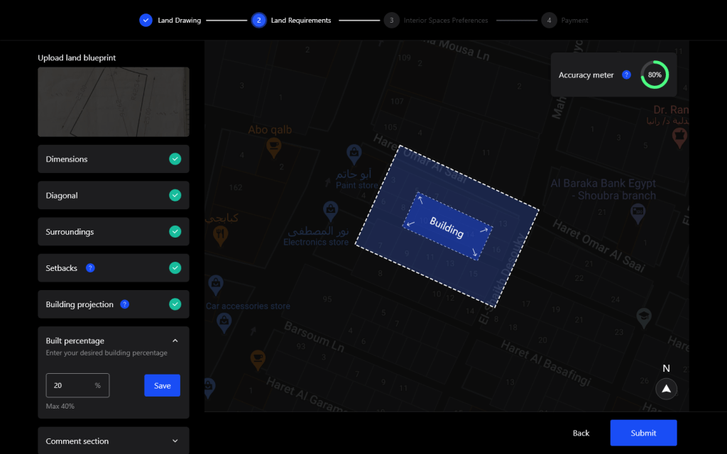Image resolution: width=727 pixels, height=454 pixels.
Task: Click the Dimensions green checkmark
Action: pos(175,159)
